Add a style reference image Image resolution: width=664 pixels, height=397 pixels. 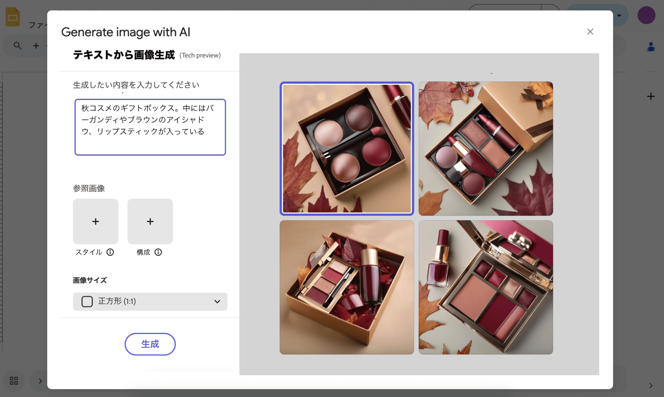tap(96, 221)
